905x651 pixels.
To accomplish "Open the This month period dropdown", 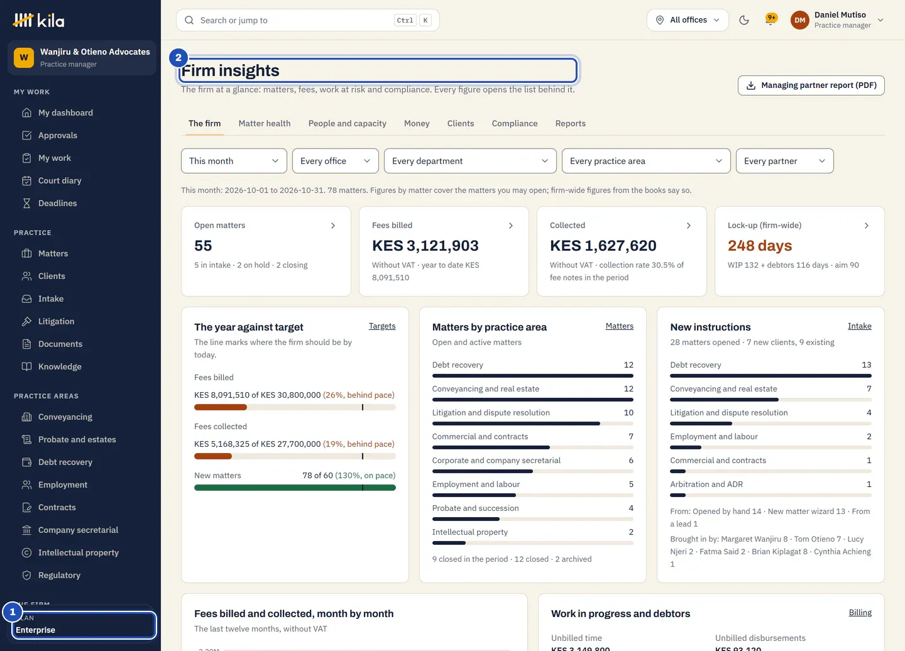I will (234, 161).
